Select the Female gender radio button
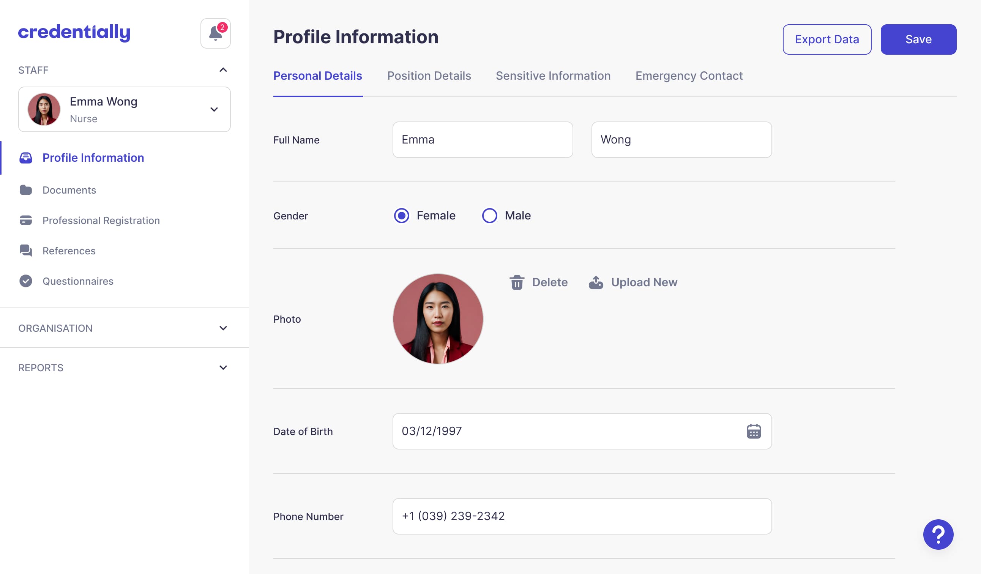This screenshot has height=574, width=981. point(401,216)
